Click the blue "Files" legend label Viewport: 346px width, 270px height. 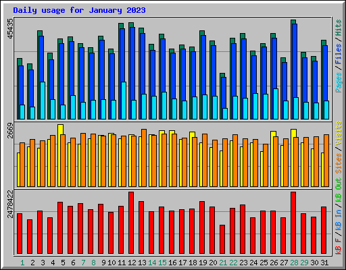coord(339,54)
